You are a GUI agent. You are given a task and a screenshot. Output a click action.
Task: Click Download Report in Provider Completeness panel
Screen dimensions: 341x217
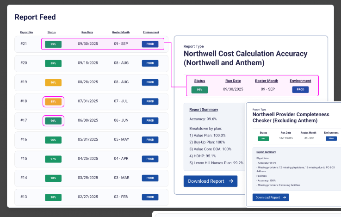coord(271,197)
